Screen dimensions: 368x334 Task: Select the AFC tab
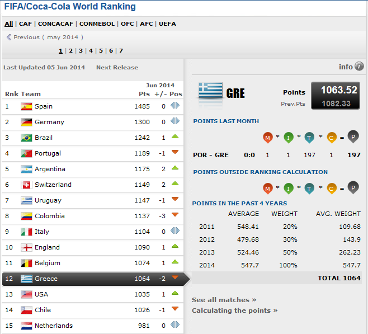click(x=147, y=23)
